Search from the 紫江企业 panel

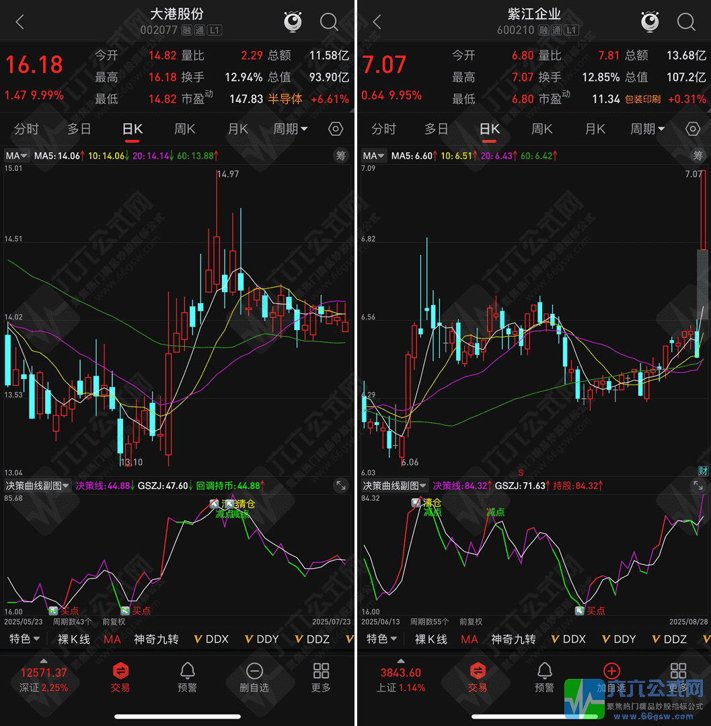coord(686,22)
